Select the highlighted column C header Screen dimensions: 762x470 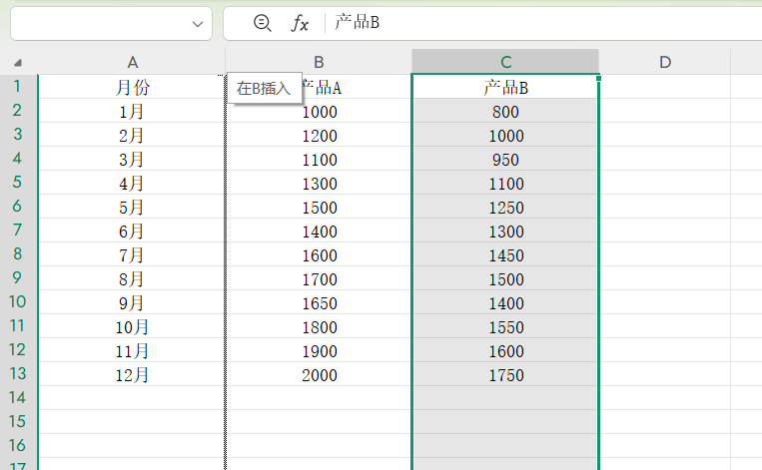[505, 62]
